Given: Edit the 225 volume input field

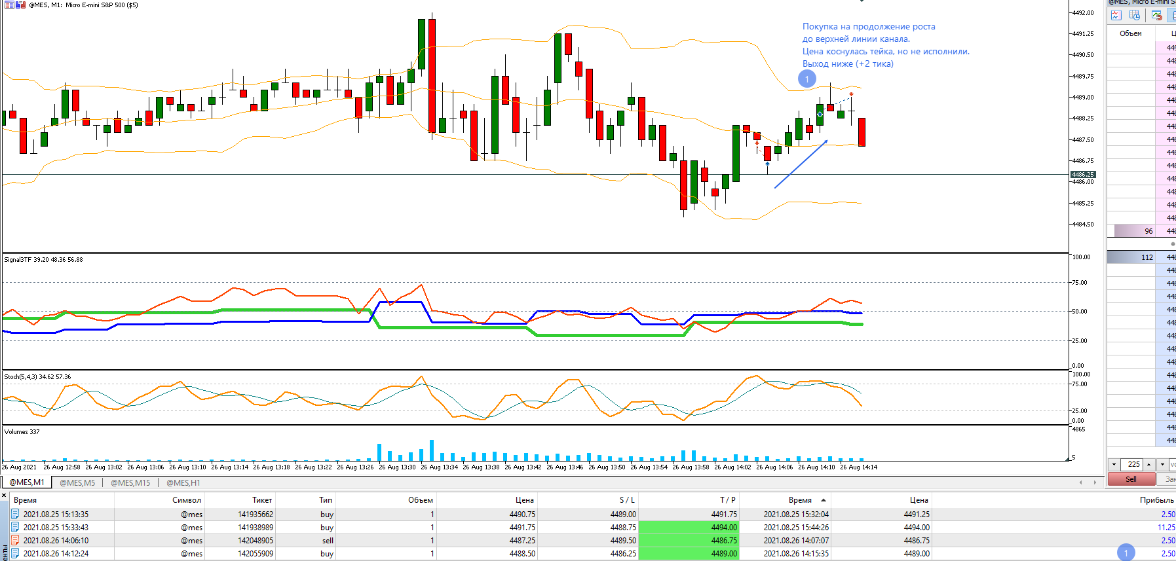Looking at the screenshot, I should pos(1132,464).
